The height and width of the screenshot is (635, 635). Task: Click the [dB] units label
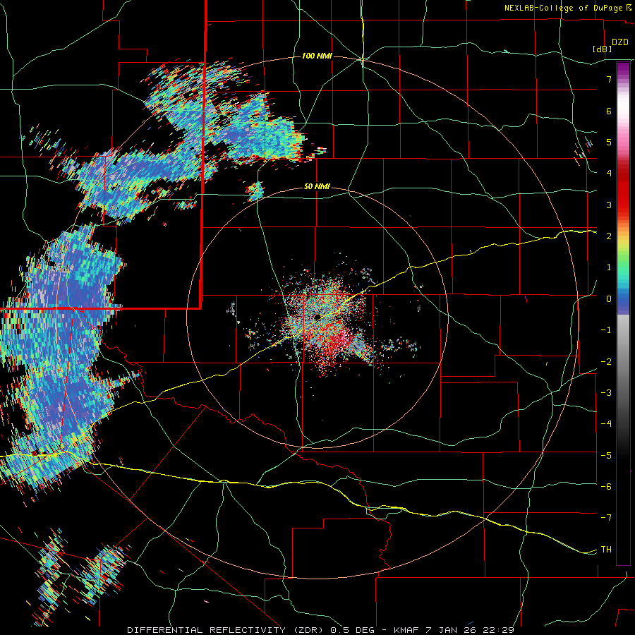point(603,49)
